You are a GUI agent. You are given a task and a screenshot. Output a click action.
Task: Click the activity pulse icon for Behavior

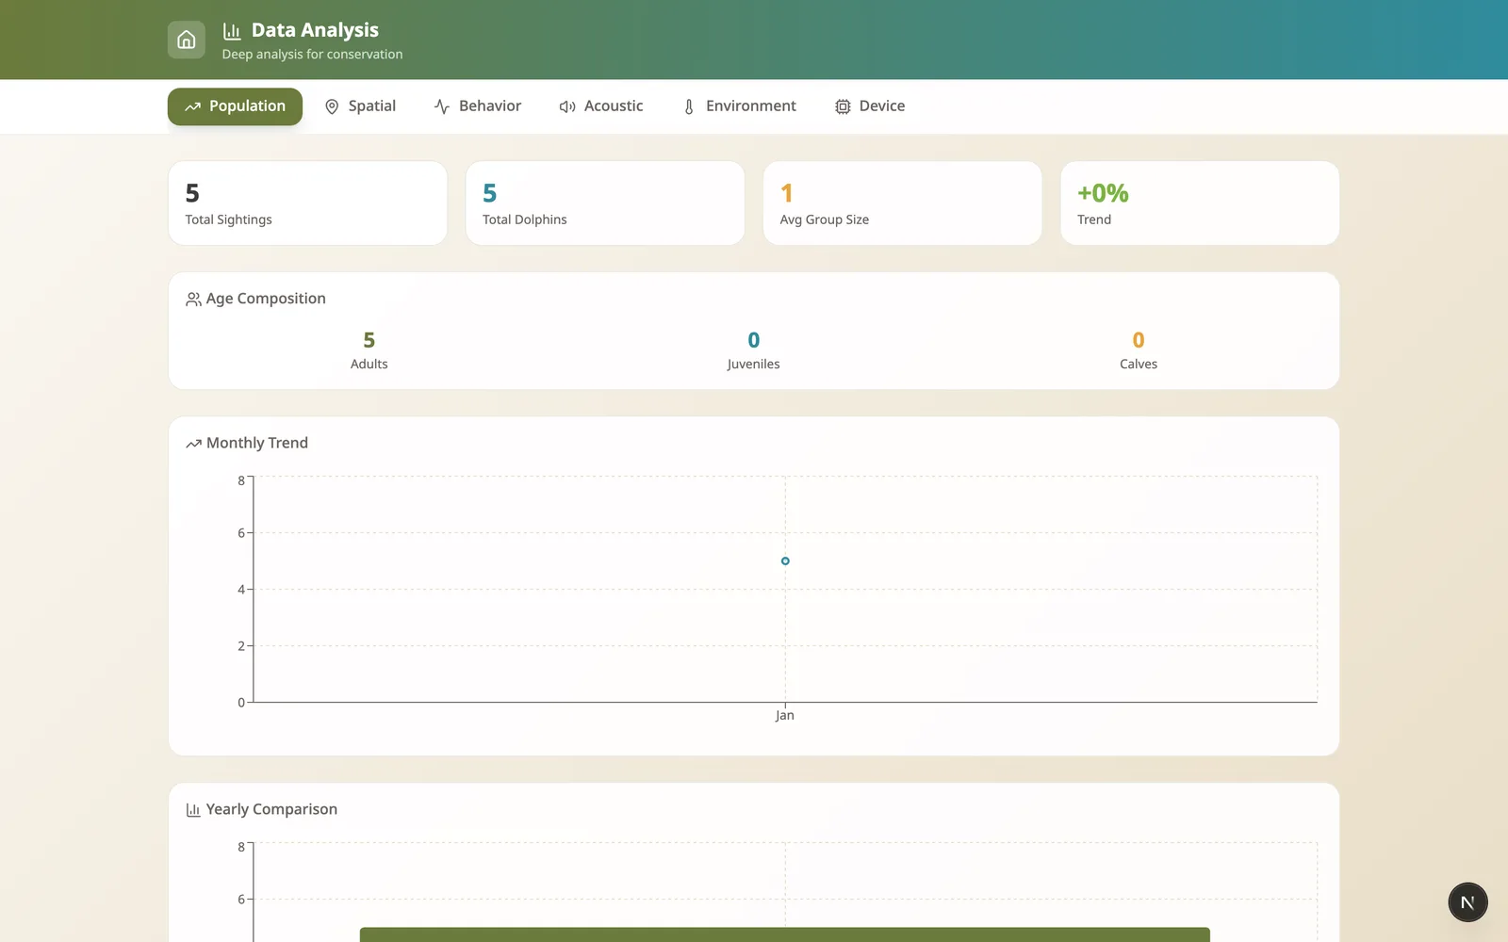pyautogui.click(x=442, y=106)
